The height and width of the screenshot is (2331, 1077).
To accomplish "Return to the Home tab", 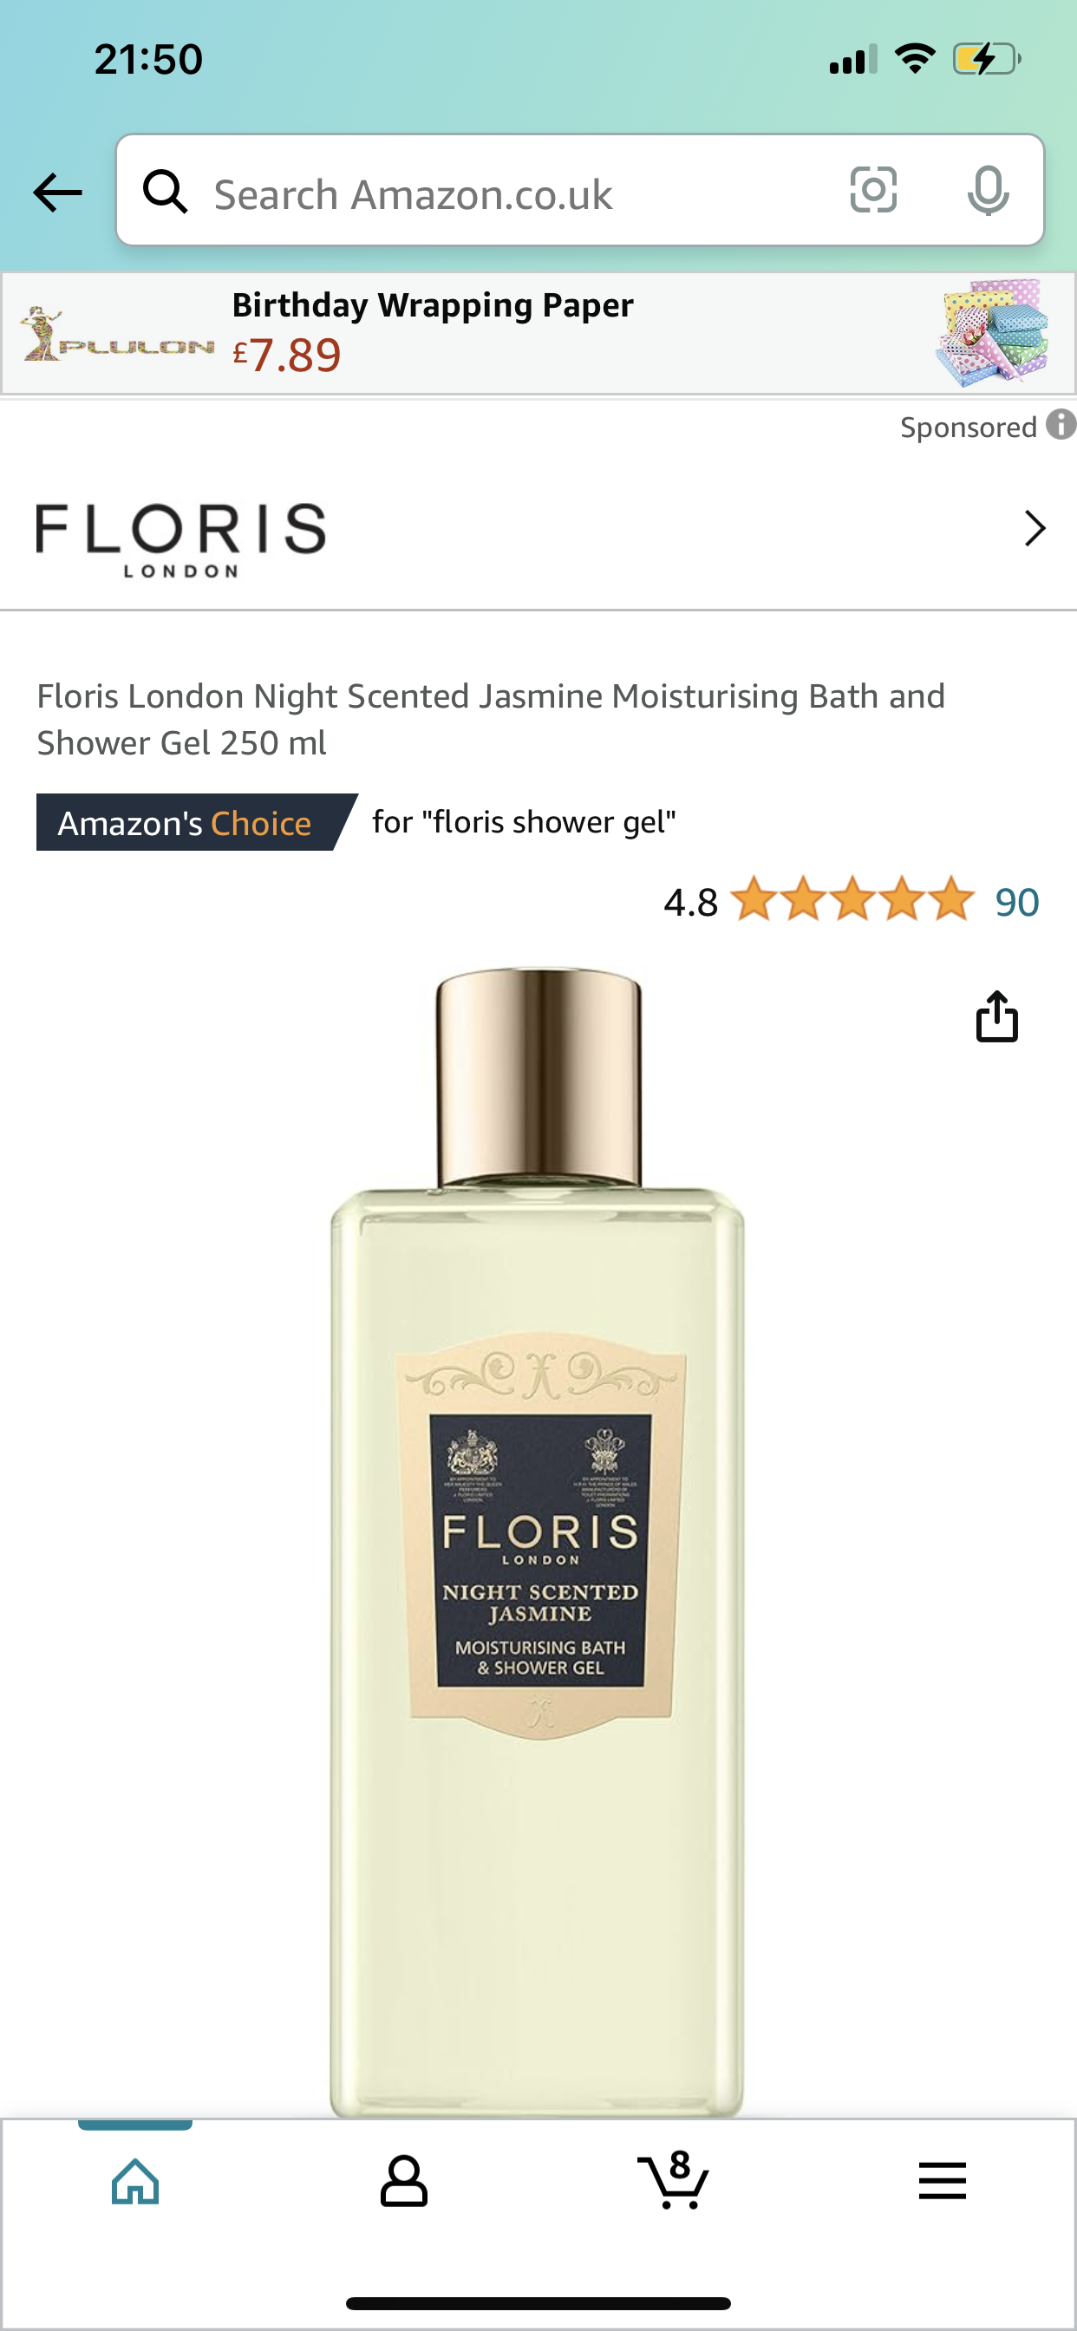I will pyautogui.click(x=135, y=2181).
